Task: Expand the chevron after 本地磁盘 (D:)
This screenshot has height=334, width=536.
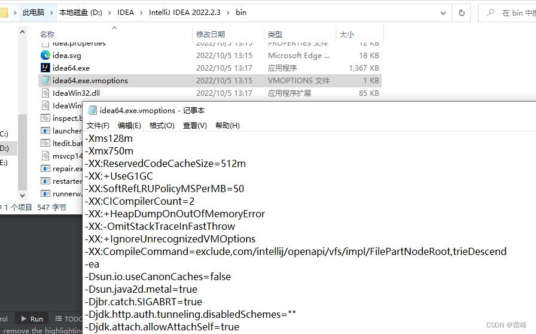Action: pyautogui.click(x=109, y=13)
